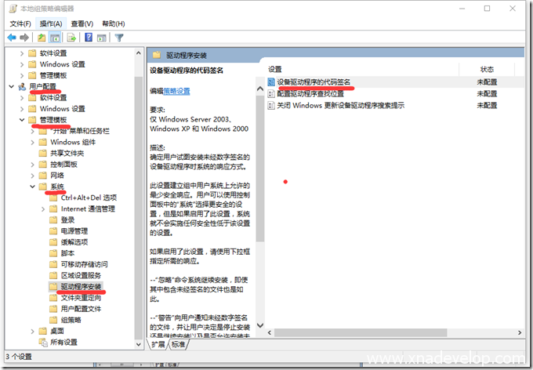Click the Back arrow toolbar icon
The height and width of the screenshot is (370, 533).
point(12,37)
